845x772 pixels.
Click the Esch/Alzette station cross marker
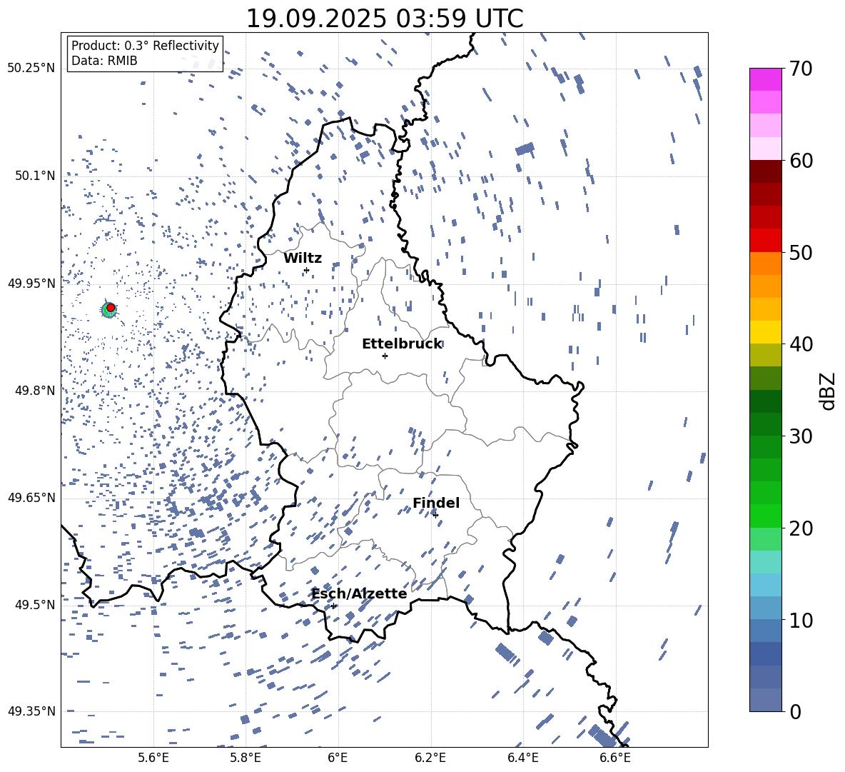333,606
